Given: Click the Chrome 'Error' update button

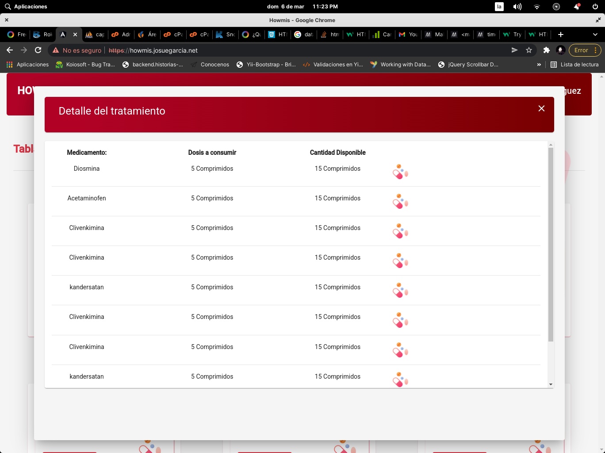Looking at the screenshot, I should (584, 50).
